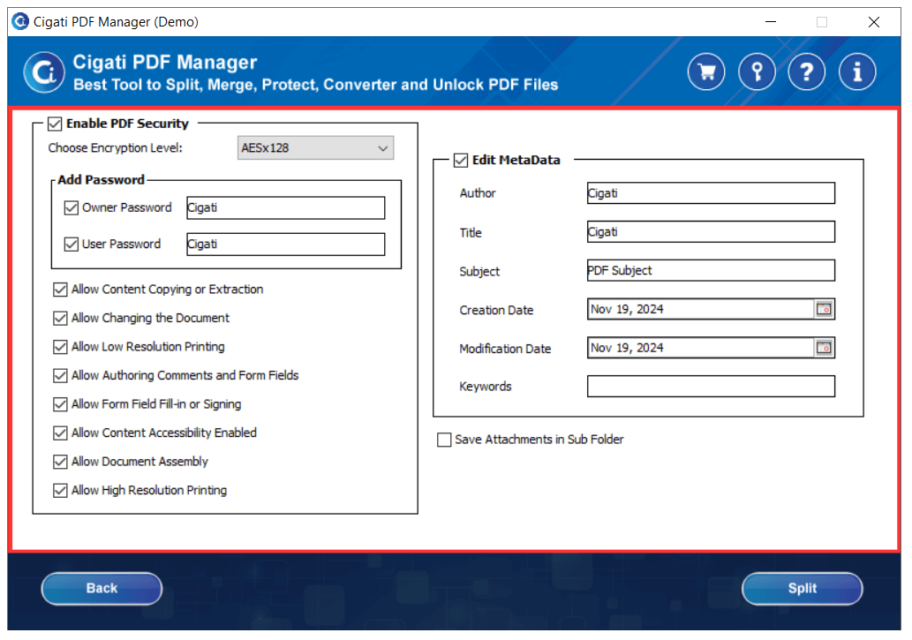Open the shopping cart purchase icon
The height and width of the screenshot is (640, 912).
coord(706,72)
